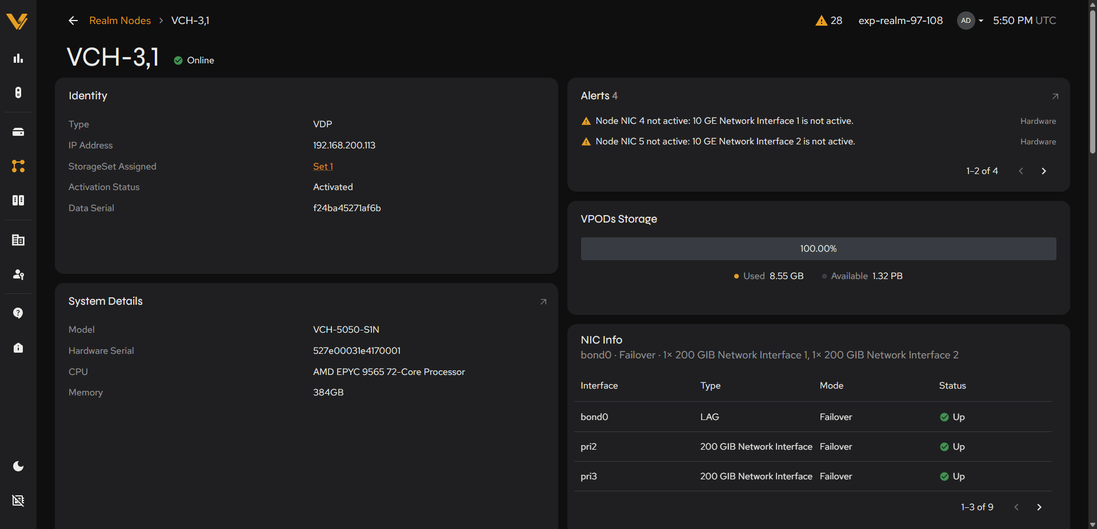Screen dimensions: 1097x529
Task: Click the pri2 green Up status icon
Action: [944, 447]
